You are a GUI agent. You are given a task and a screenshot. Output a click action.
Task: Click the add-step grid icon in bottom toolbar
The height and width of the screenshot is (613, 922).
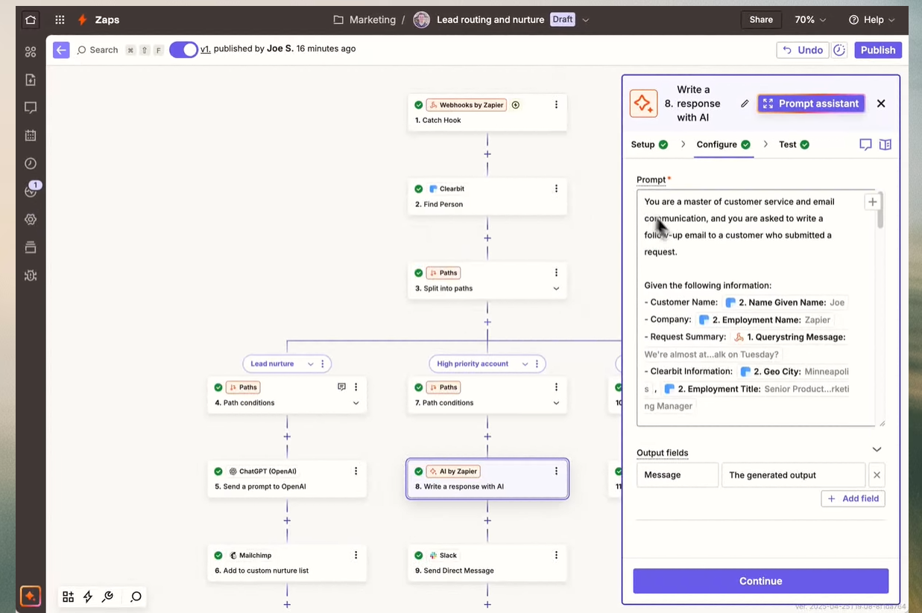pos(68,597)
